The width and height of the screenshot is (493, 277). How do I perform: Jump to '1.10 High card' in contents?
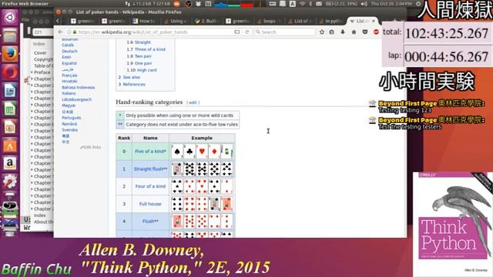point(142,70)
